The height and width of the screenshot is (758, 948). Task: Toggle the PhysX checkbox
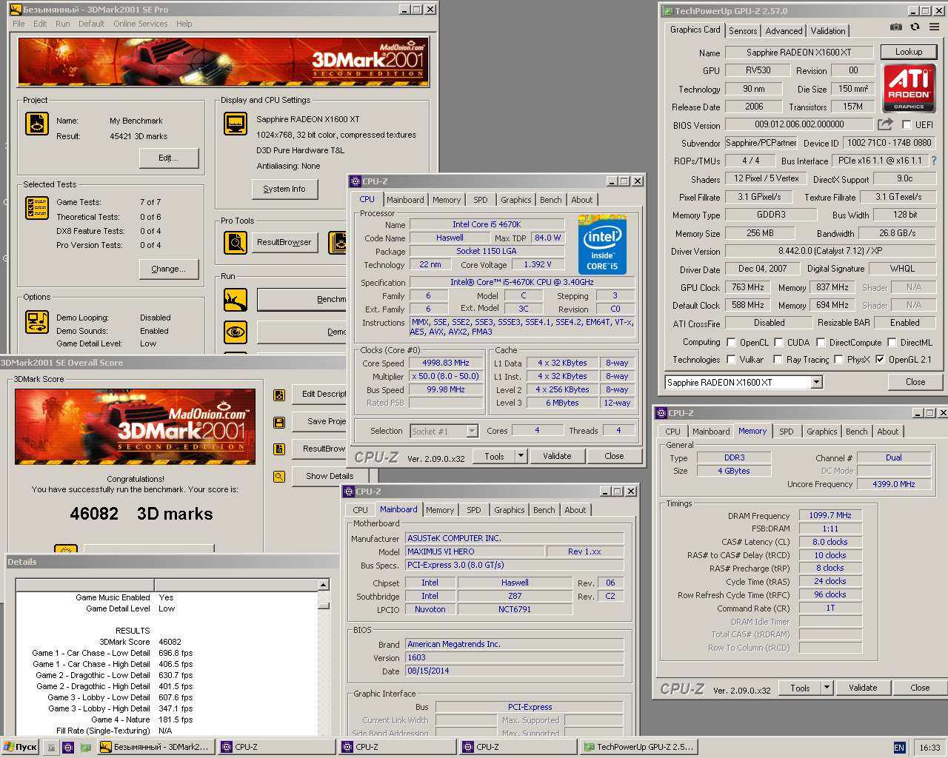838,359
